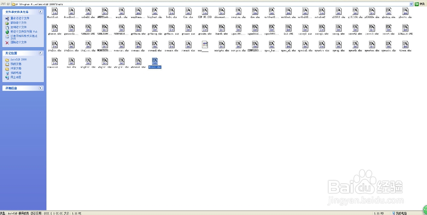Select the romand.shx font file icon
Screen dimensions: 427x215
coord(155,45)
